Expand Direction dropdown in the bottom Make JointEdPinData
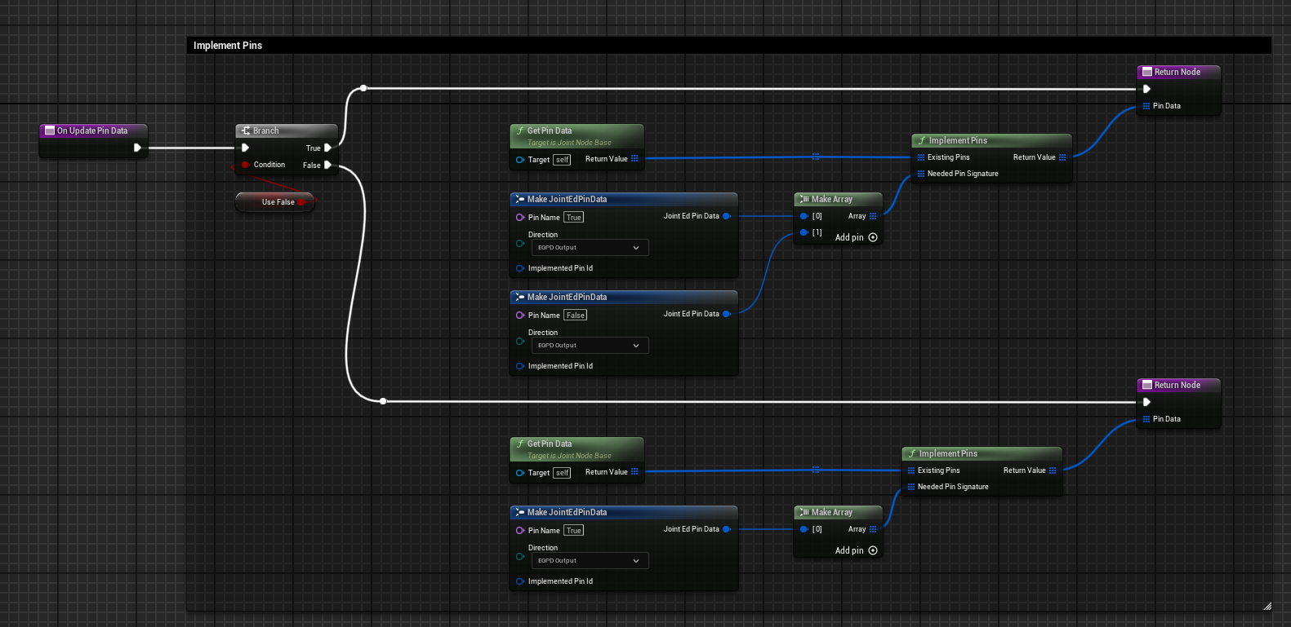1291x627 pixels. click(590, 561)
